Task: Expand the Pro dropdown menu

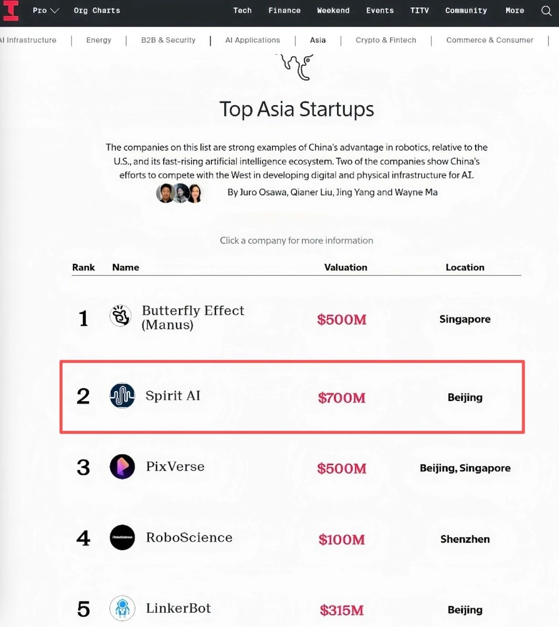Action: click(x=45, y=10)
